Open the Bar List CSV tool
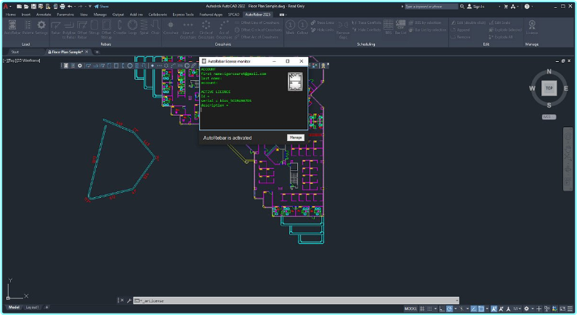Image resolution: width=577 pixels, height=315 pixels. coord(400,27)
